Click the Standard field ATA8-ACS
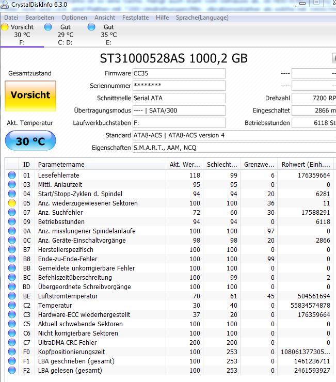Image resolution: width=336 pixels, height=382 pixels. [234, 135]
